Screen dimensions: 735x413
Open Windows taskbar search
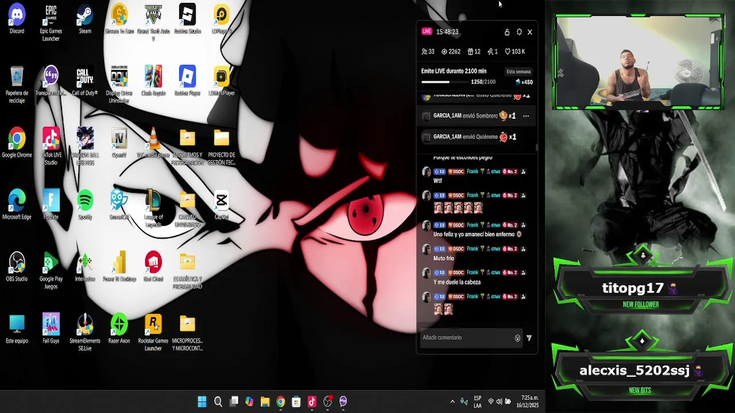[x=218, y=402]
